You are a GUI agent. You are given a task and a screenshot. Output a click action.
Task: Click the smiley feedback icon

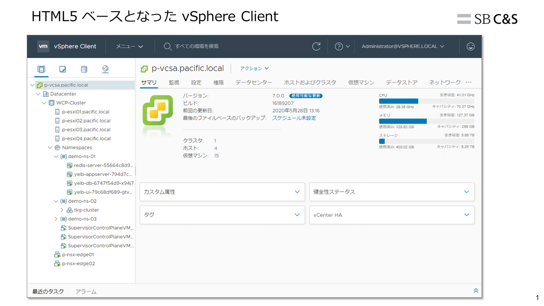[x=470, y=46]
